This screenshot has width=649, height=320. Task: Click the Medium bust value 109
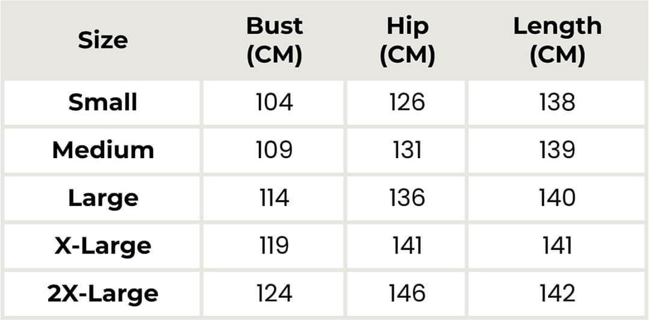coord(275,150)
